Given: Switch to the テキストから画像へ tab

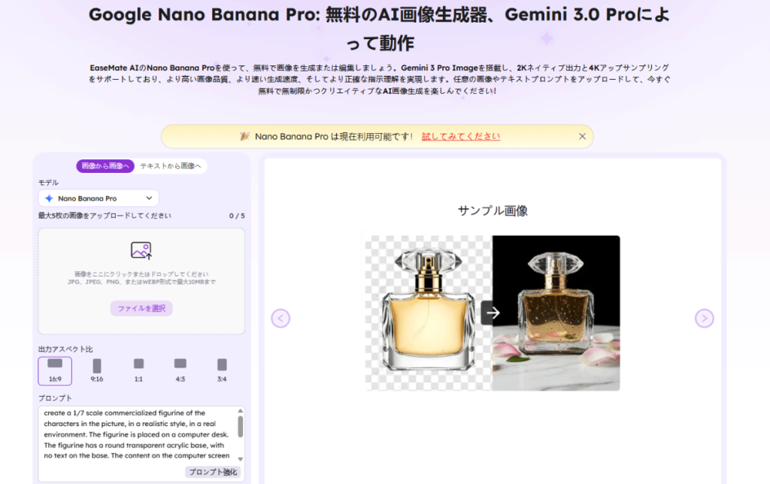Looking at the screenshot, I should click(x=171, y=166).
